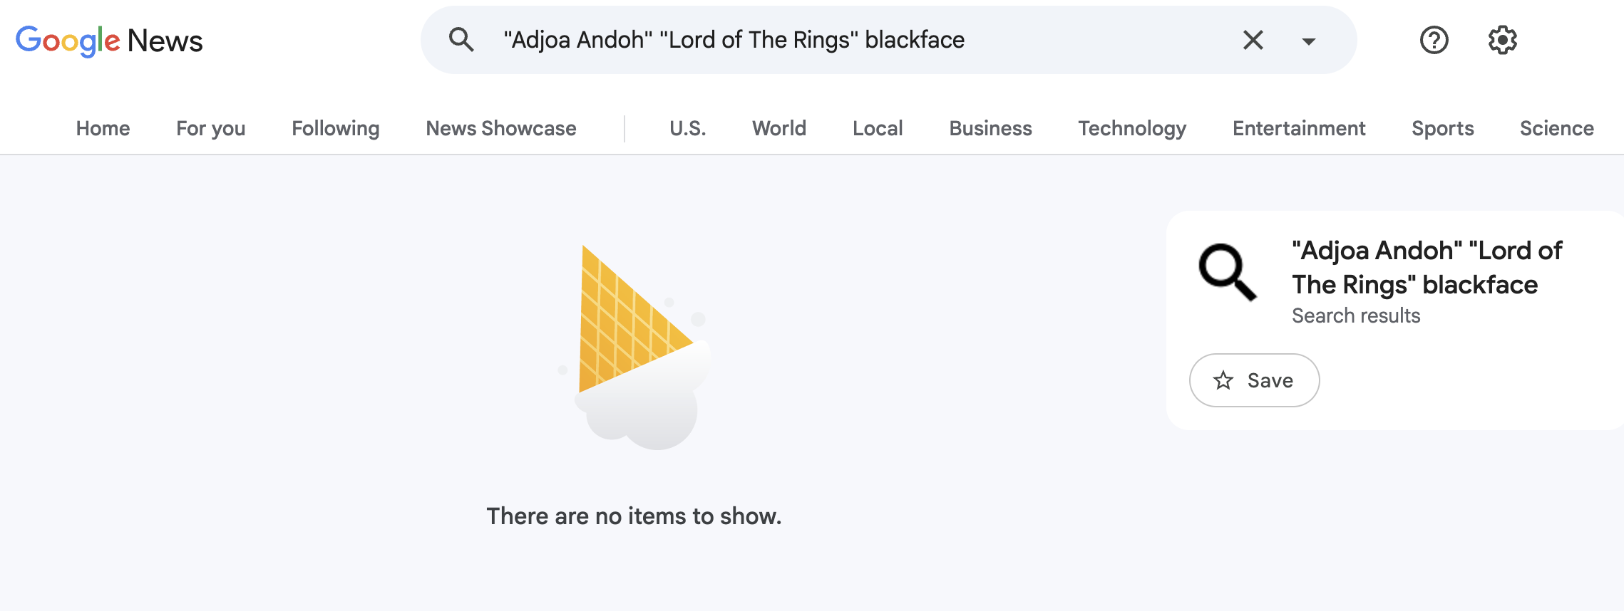
Task: Open the News Showcase tab
Action: pyautogui.click(x=501, y=128)
